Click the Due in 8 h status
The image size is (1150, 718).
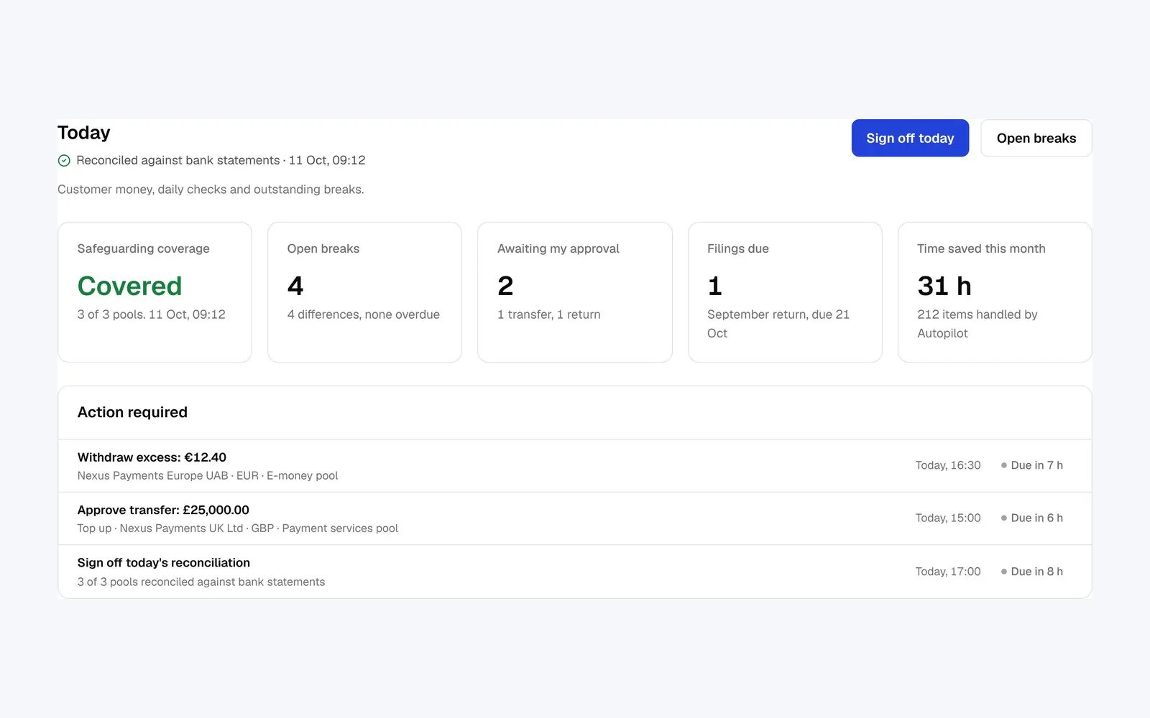[x=1031, y=572]
